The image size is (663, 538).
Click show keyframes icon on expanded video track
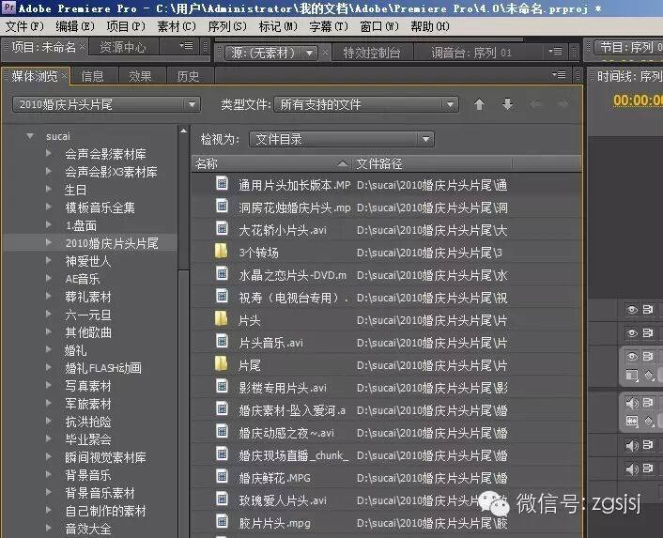tap(649, 375)
